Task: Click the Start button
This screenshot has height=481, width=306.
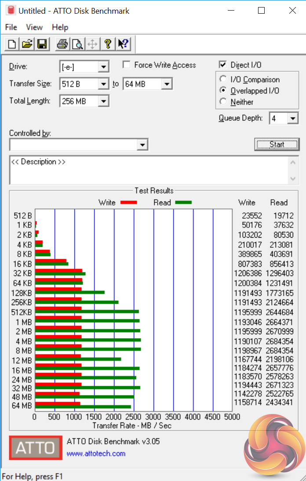Action: coord(277,144)
